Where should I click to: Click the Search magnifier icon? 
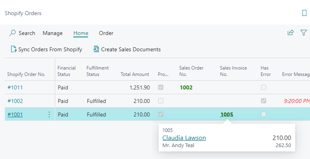click(x=12, y=33)
